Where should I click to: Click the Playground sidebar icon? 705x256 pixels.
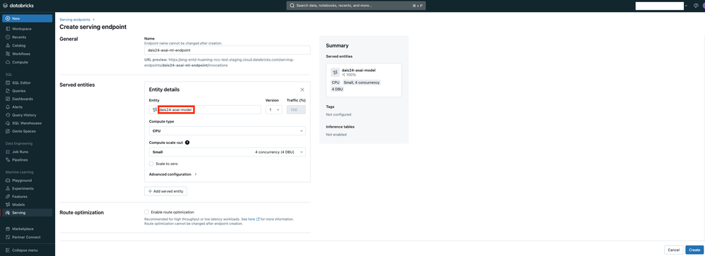(8, 181)
